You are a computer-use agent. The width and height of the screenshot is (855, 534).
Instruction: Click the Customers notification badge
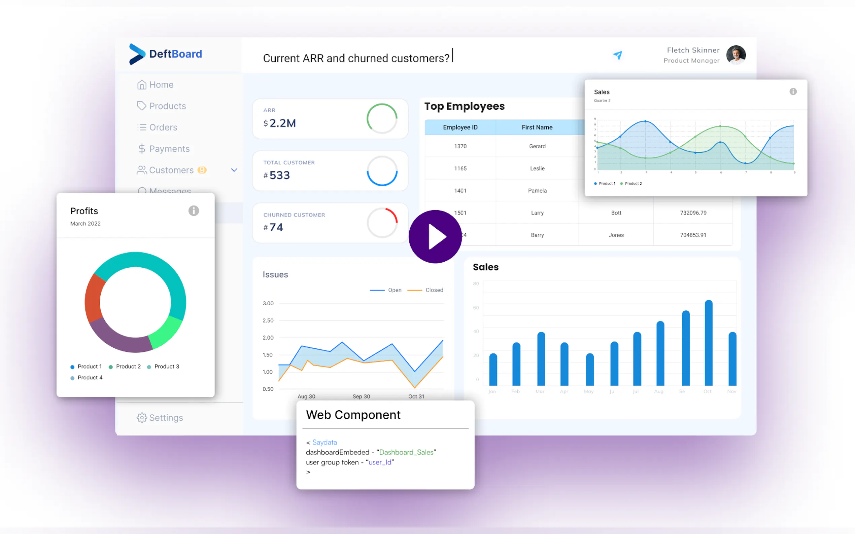(x=202, y=170)
